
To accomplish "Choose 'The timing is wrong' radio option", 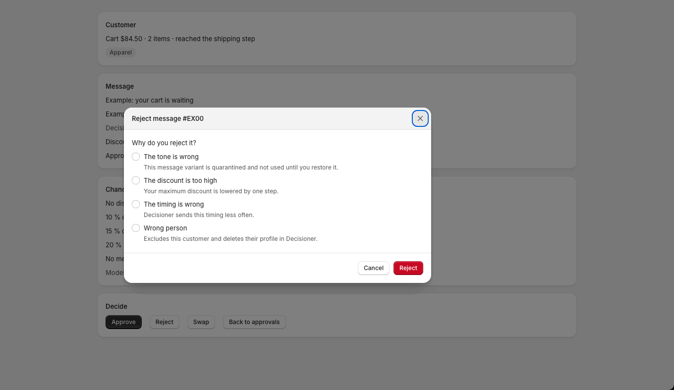I will coord(136,204).
